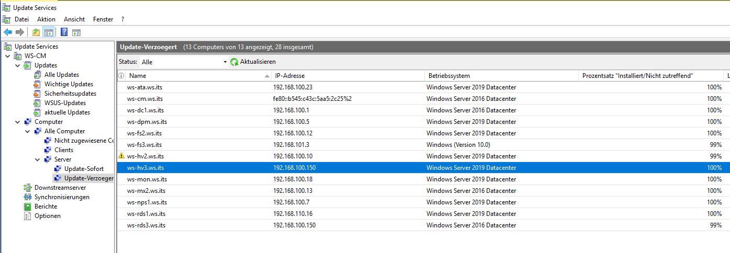
Task: Click the Downstreamserver icon
Action: pos(28,188)
